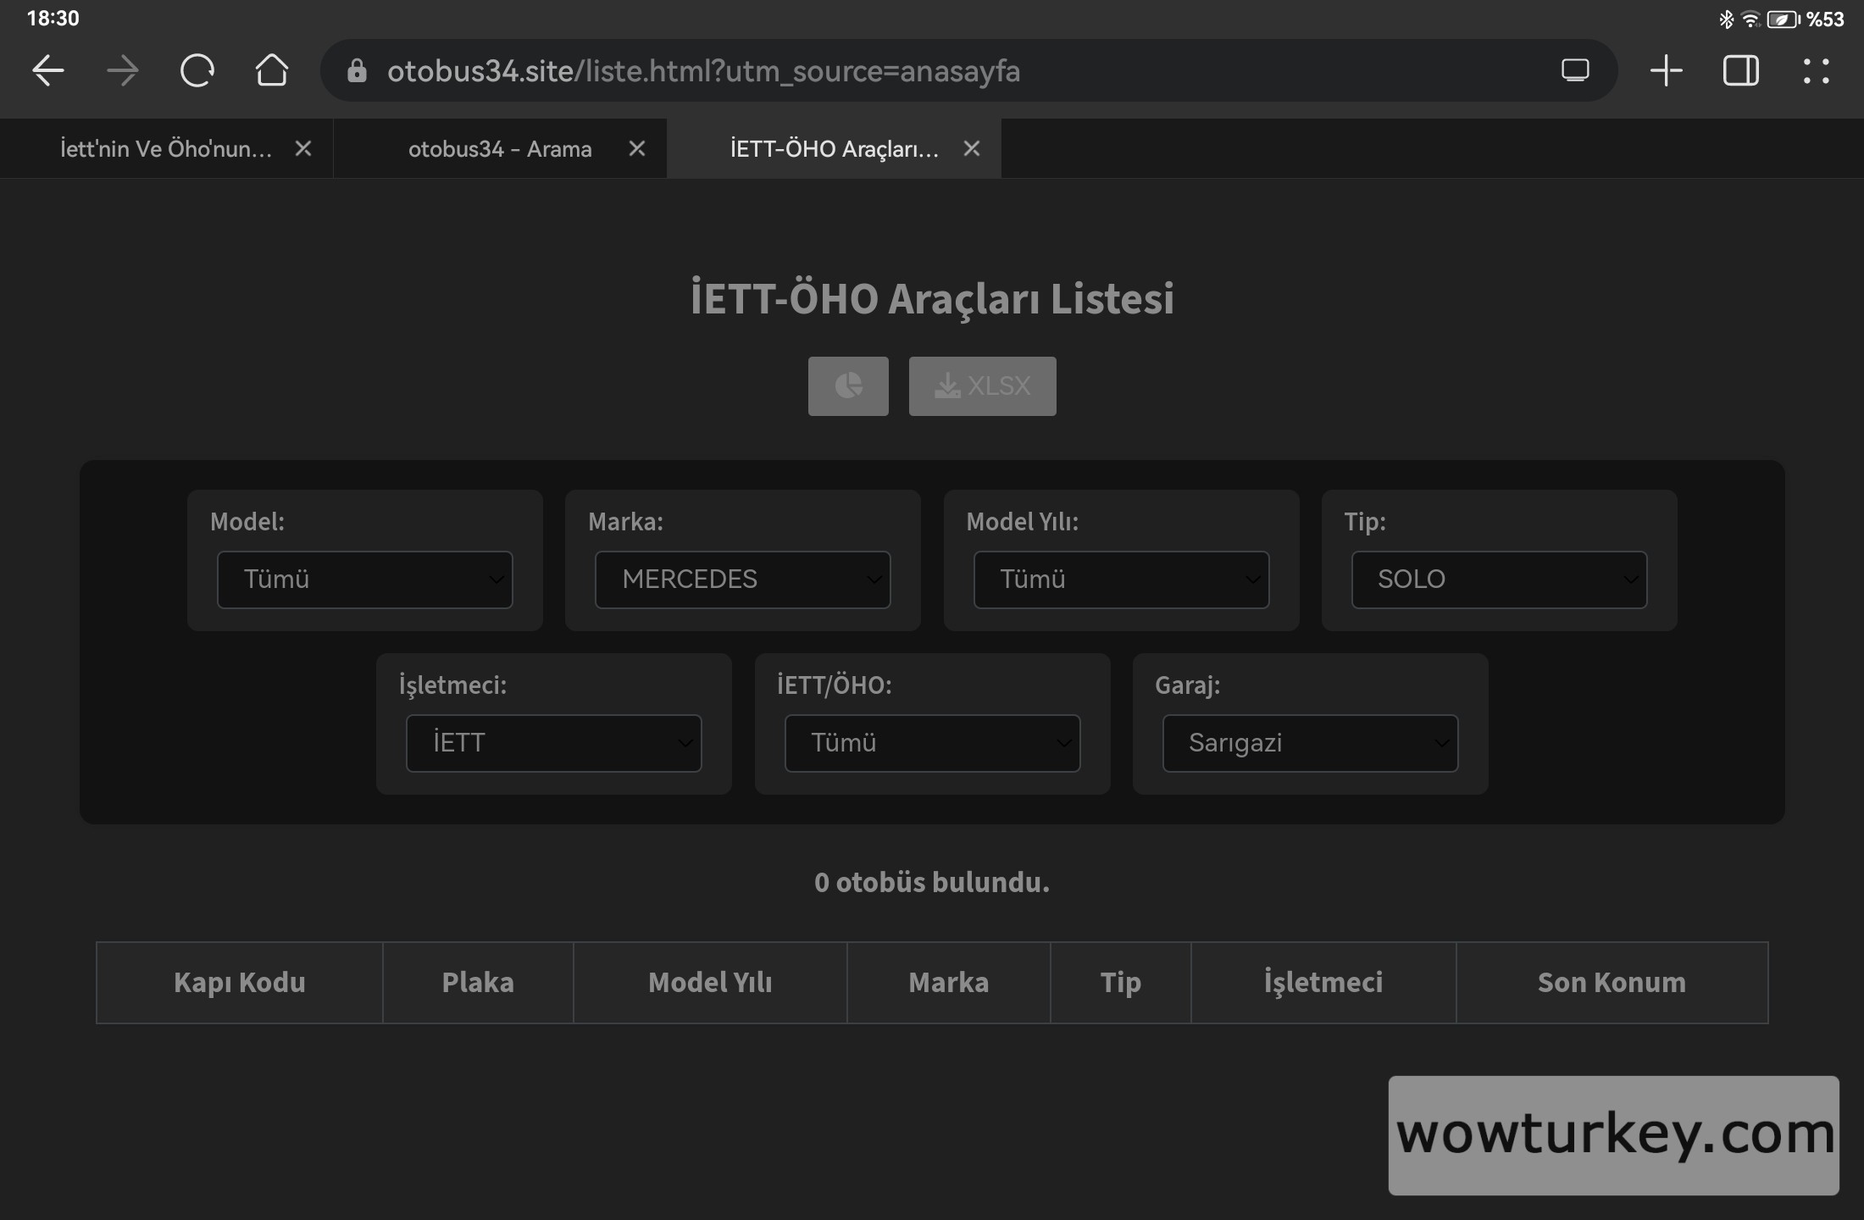Open the Garaj dropdown showing Sarıgazi

click(x=1310, y=743)
